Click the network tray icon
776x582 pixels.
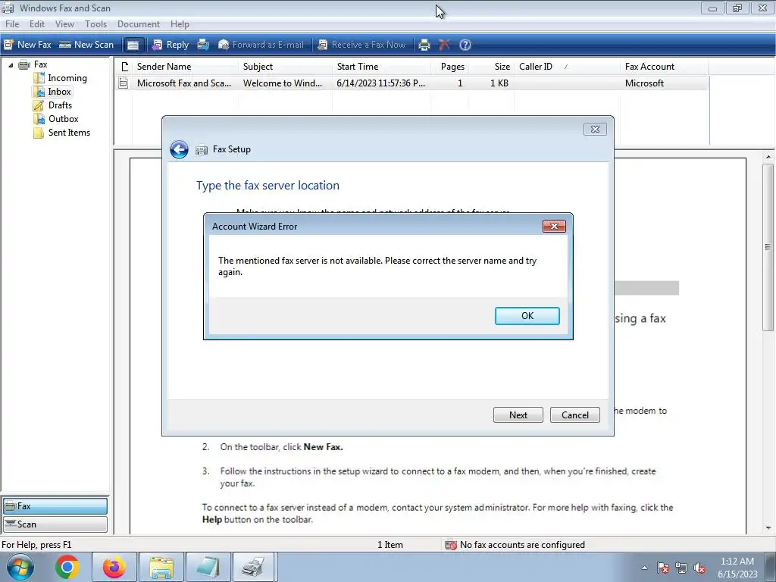click(681, 568)
